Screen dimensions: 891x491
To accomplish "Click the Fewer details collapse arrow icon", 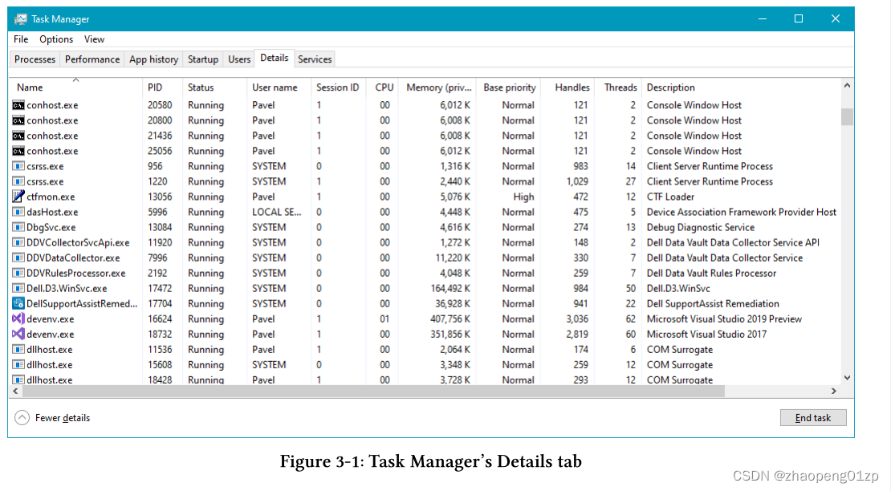I will (22, 418).
